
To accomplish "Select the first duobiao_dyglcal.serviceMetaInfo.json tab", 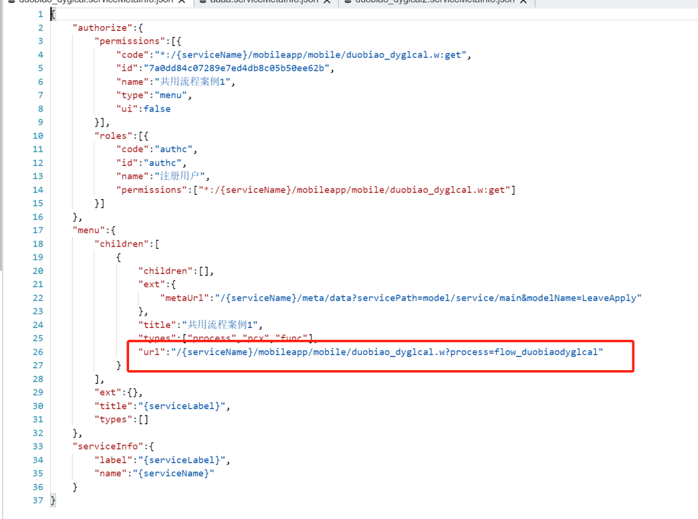I will point(93,2).
